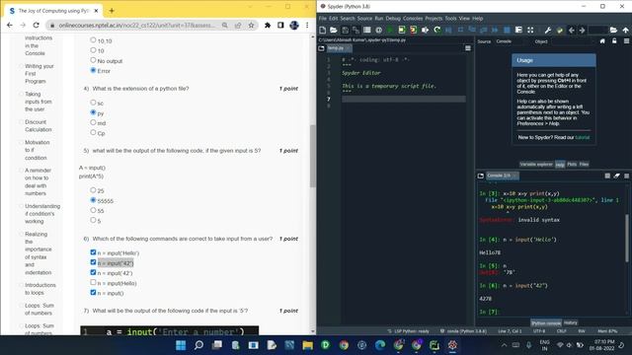Open Windows Start button on taskbar
Image resolution: width=632 pixels, height=355 pixels.
181,345
